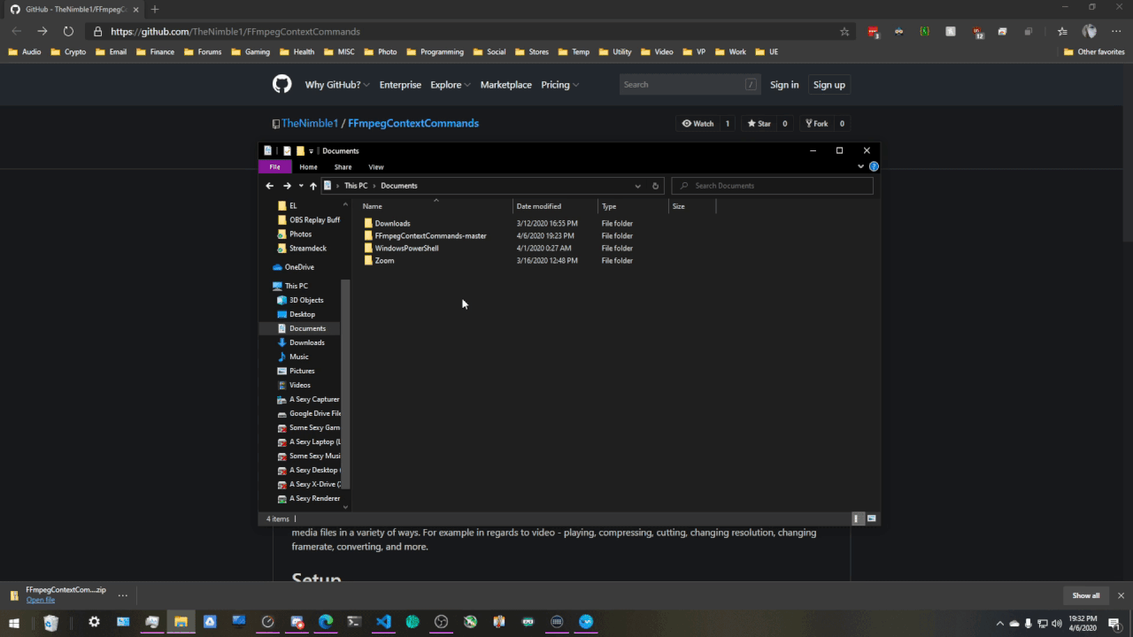The width and height of the screenshot is (1133, 637).
Task: Open downloaded zip options menu
Action: point(123,595)
